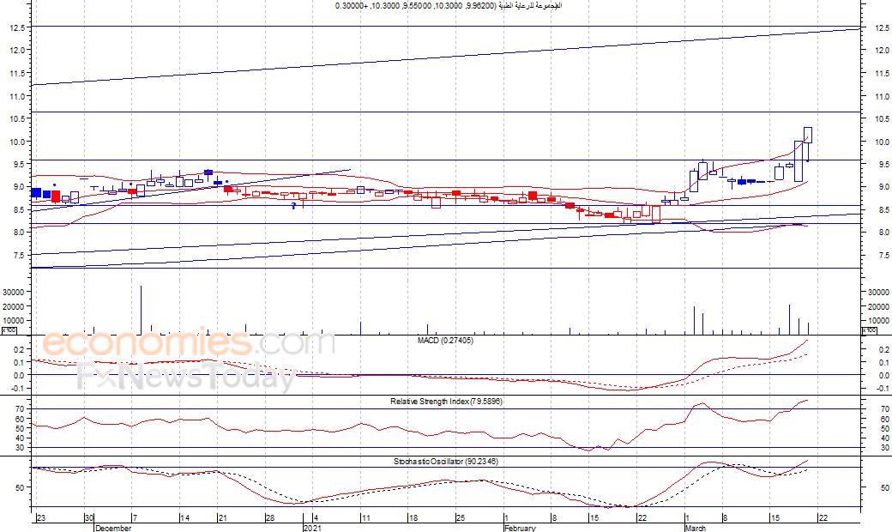The image size is (892, 532).
Task: Click the Arabic stock title with price values
Action: (x=449, y=6)
